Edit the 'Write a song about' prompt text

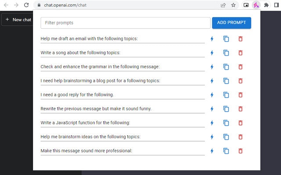(x=122, y=52)
